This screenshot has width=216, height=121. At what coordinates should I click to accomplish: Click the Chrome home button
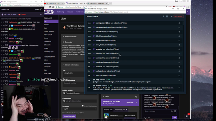53,7
